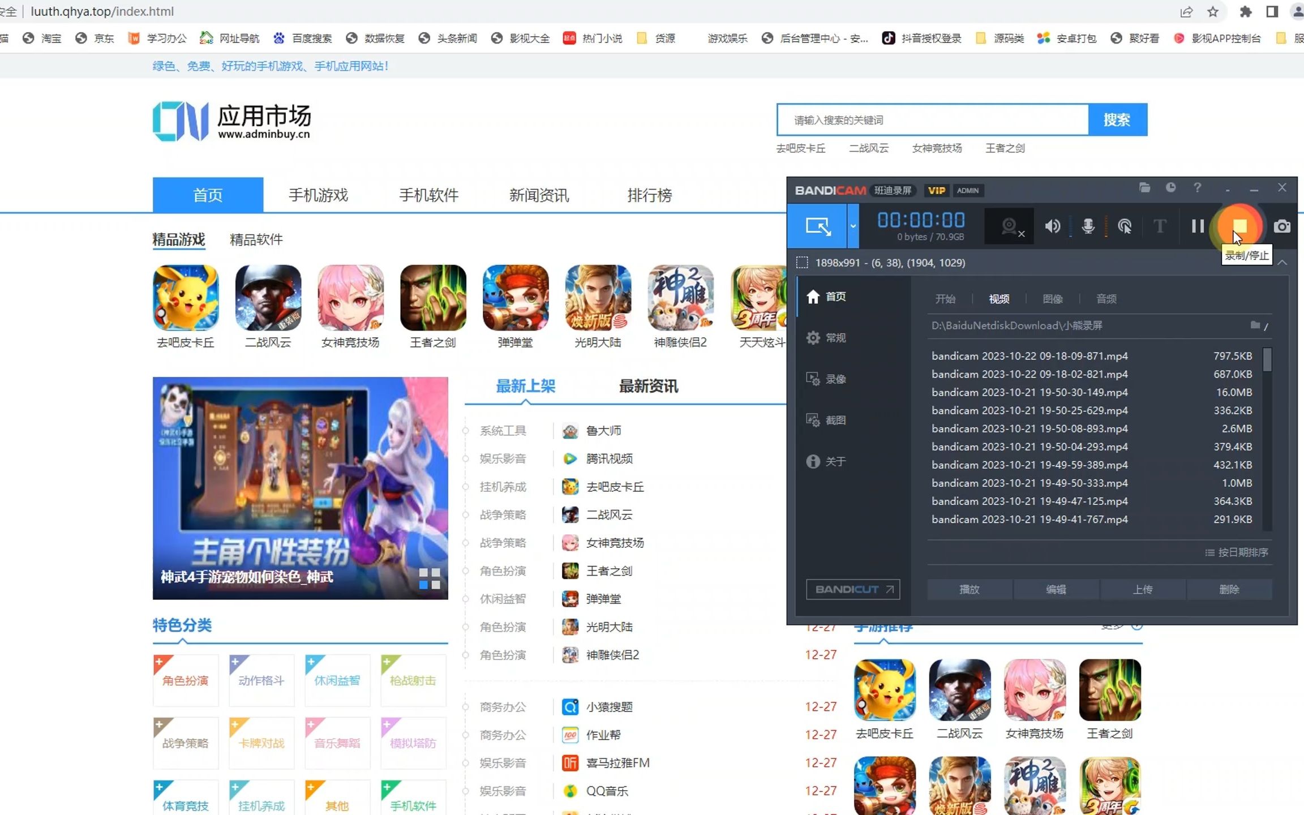Click the browser share page icon
Screen dimensions: 1304x815
(1186, 11)
